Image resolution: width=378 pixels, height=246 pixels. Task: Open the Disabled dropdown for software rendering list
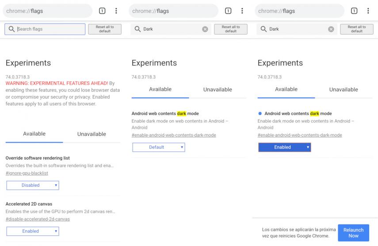[33, 185]
